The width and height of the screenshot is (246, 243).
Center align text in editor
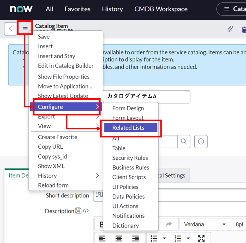[119, 239]
